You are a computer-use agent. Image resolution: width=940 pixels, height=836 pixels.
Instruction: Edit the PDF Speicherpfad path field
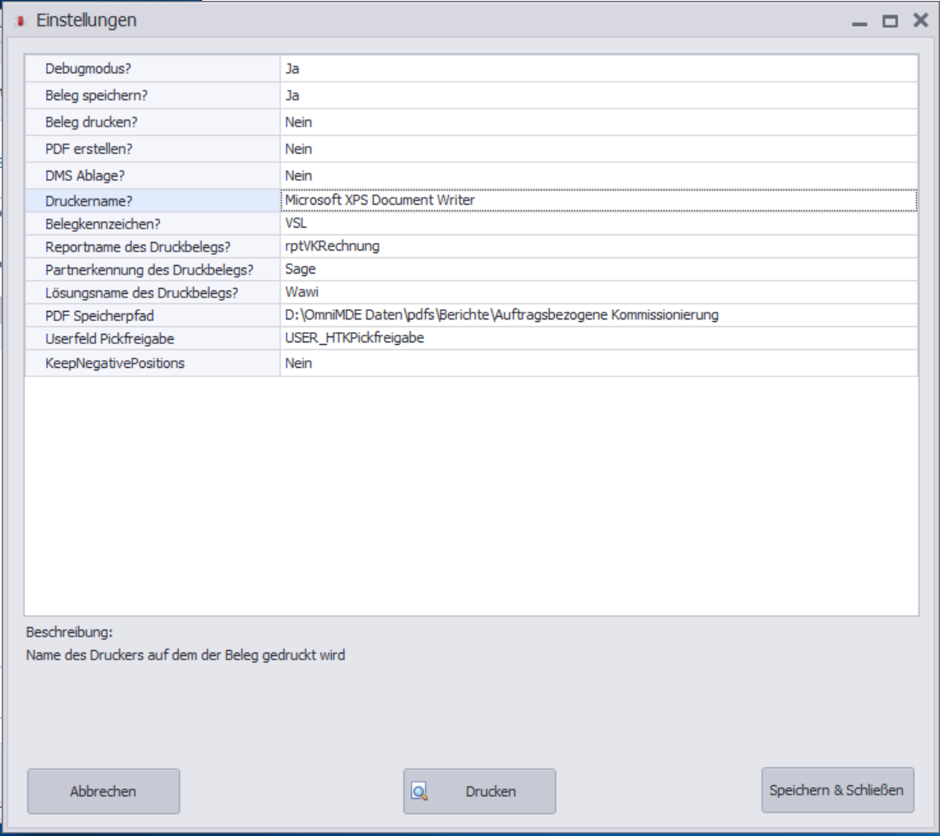pos(598,315)
